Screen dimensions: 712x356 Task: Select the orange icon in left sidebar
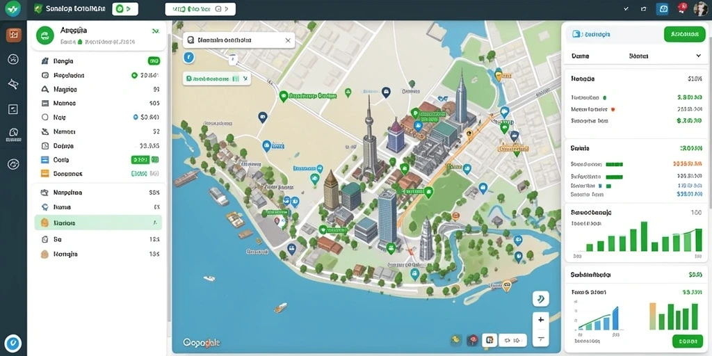(x=14, y=35)
